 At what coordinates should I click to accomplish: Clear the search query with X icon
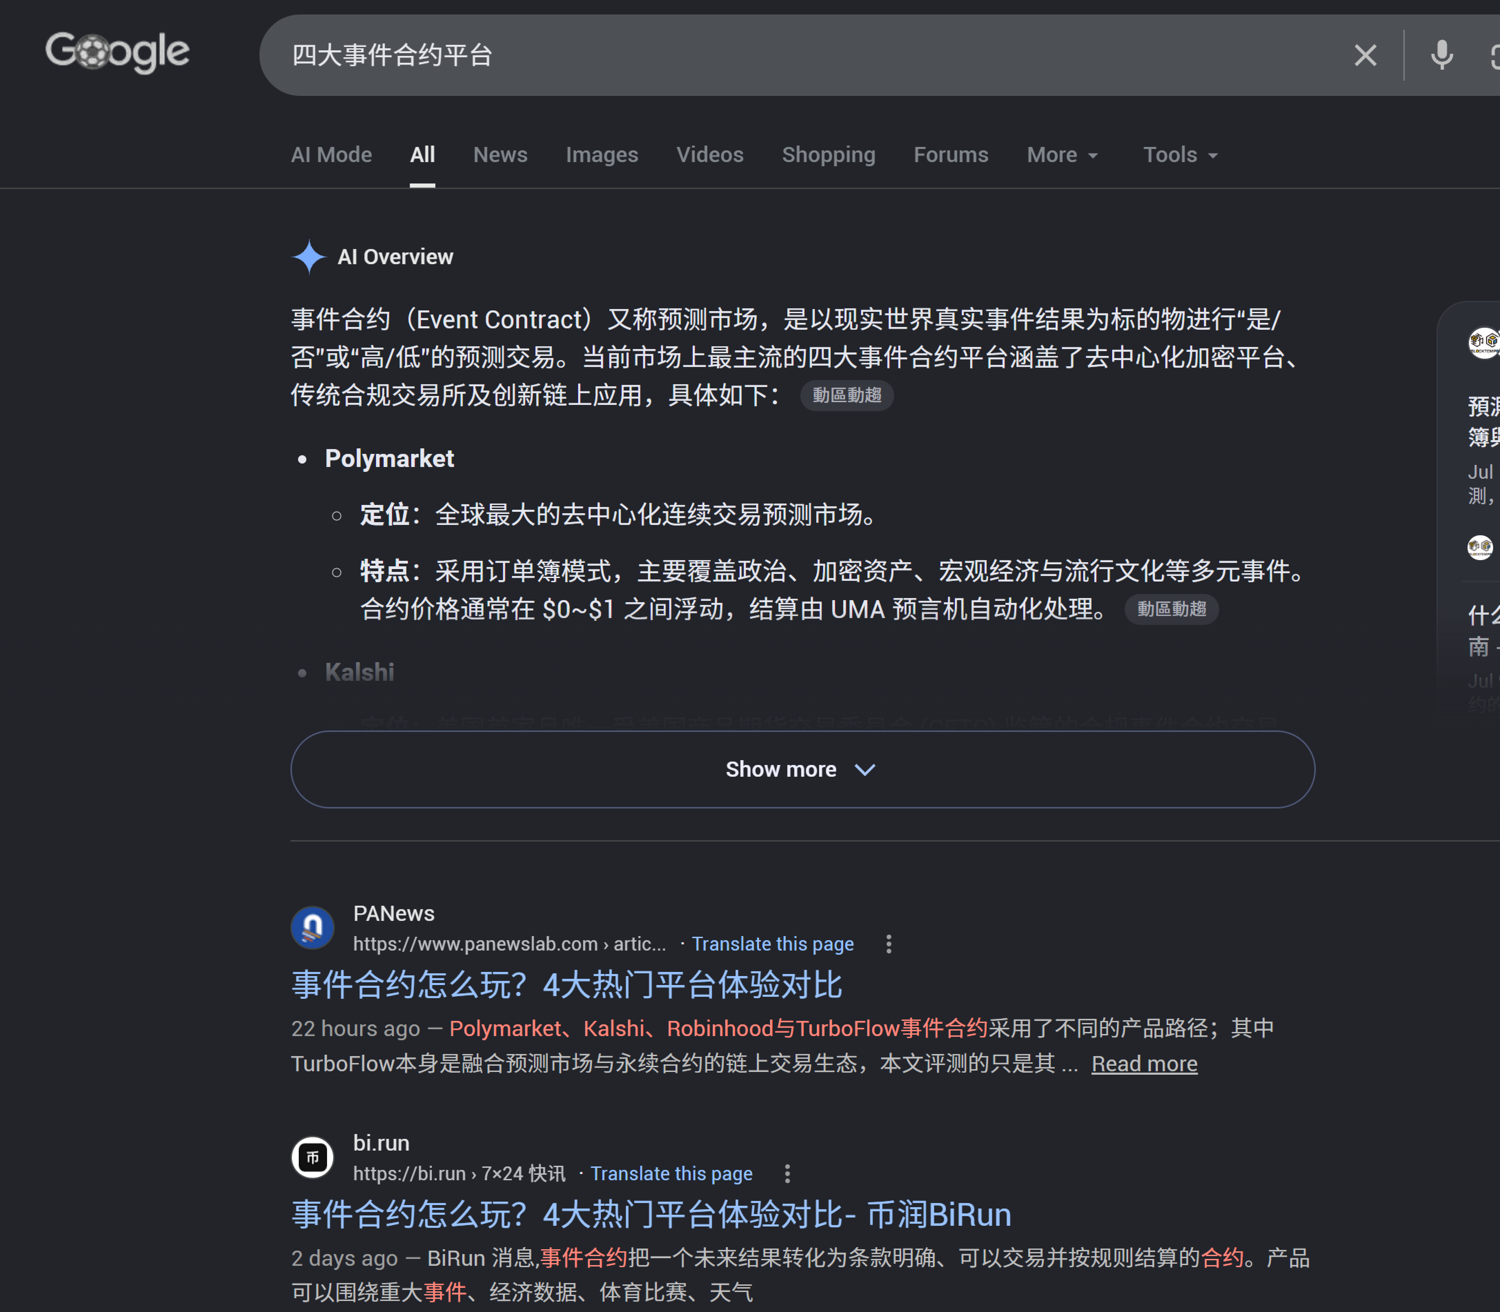pos(1364,55)
